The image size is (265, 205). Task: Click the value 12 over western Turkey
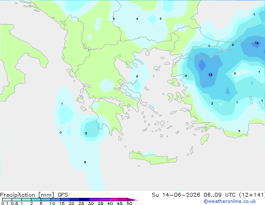coord(210,74)
